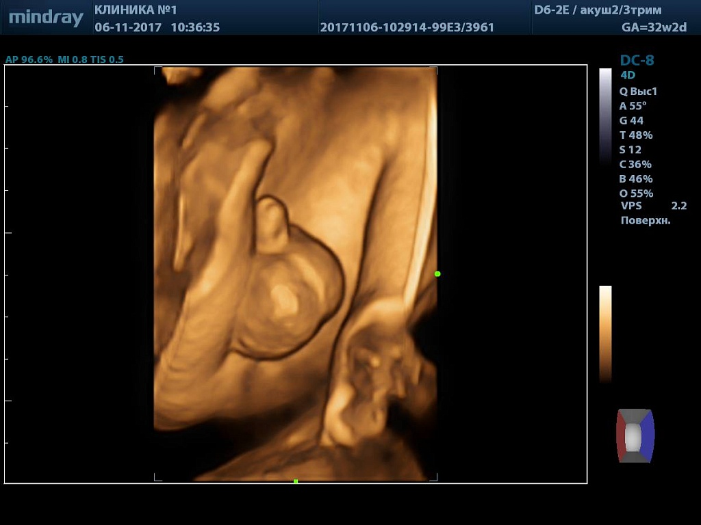The width and height of the screenshot is (701, 525).
Task: Click the VPS 2.2 volume rate
Action: click(654, 206)
